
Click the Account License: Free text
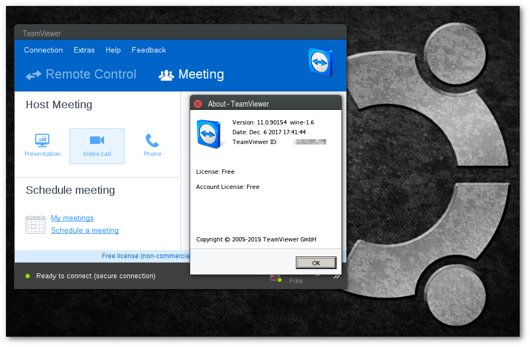(x=228, y=187)
